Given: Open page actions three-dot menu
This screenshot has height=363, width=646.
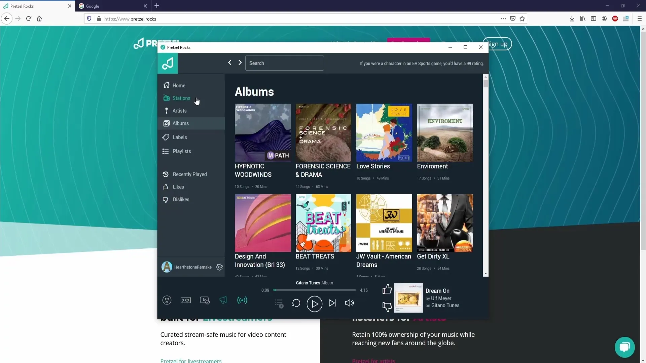Looking at the screenshot, I should (503, 19).
